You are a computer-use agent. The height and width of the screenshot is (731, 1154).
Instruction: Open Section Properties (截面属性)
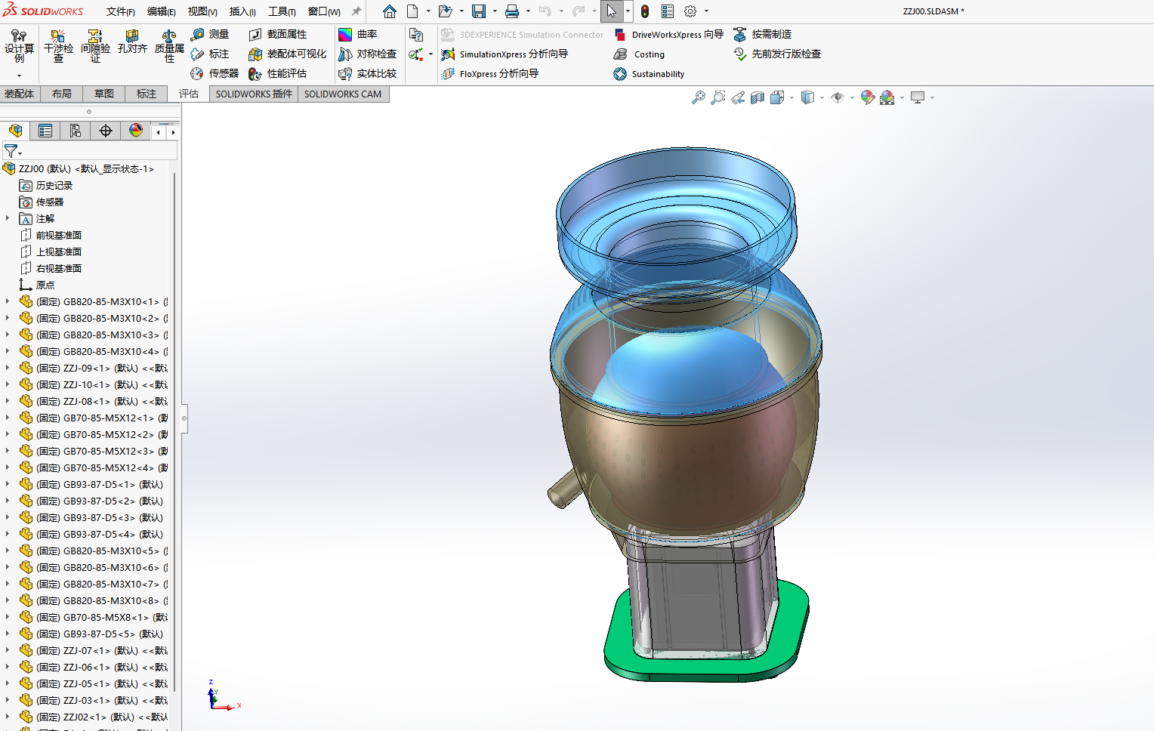coord(278,35)
